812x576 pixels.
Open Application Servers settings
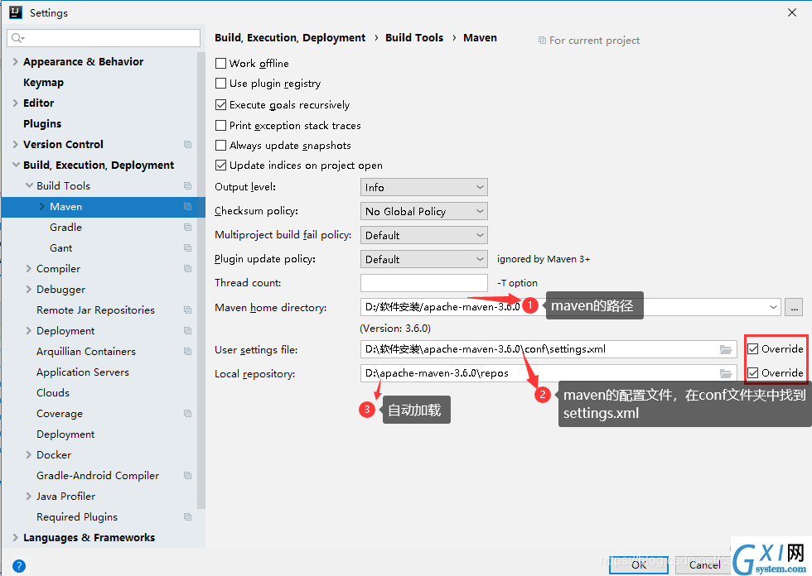click(x=83, y=372)
